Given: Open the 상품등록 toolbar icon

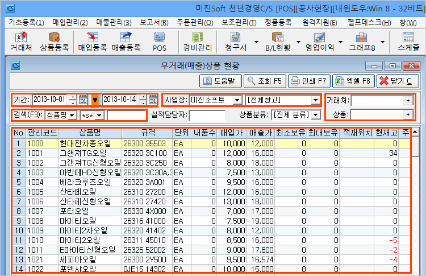Looking at the screenshot, I should [55, 42].
